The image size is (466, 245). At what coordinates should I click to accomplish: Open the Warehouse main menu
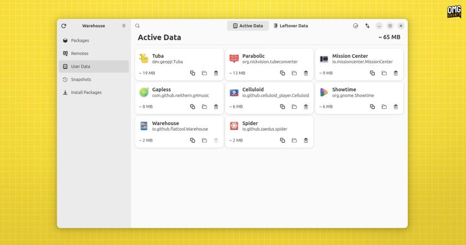click(124, 26)
